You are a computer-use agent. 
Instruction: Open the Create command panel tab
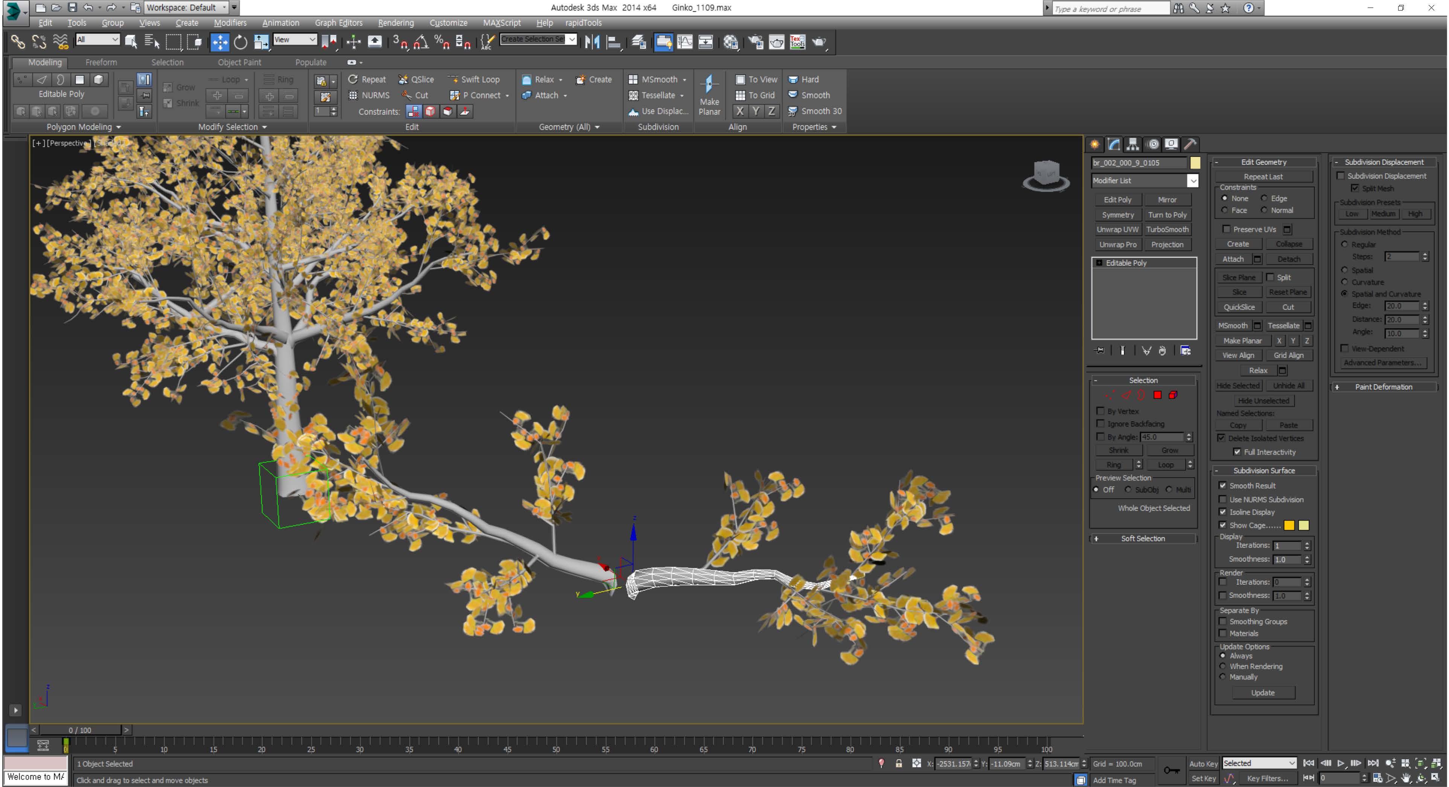point(1095,144)
